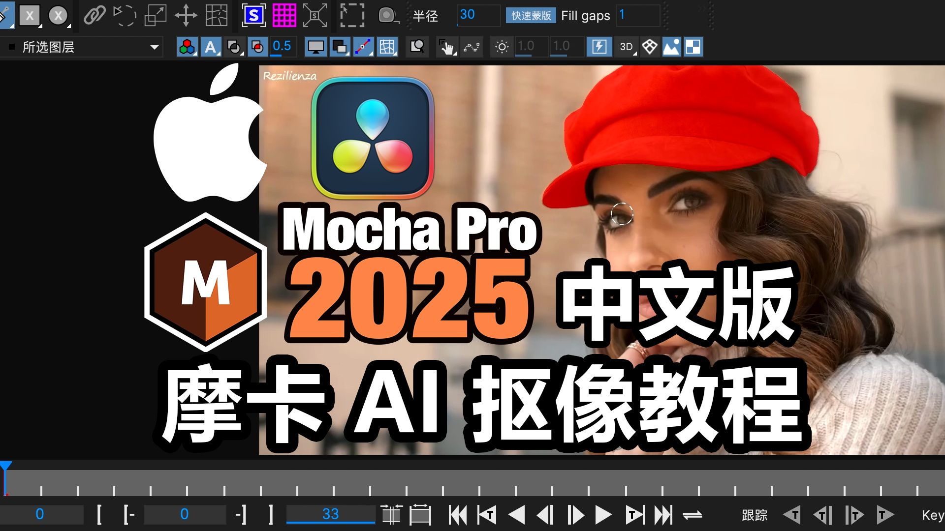Adjust the 0.5 matte opacity value
This screenshot has width=945, height=531.
click(282, 47)
